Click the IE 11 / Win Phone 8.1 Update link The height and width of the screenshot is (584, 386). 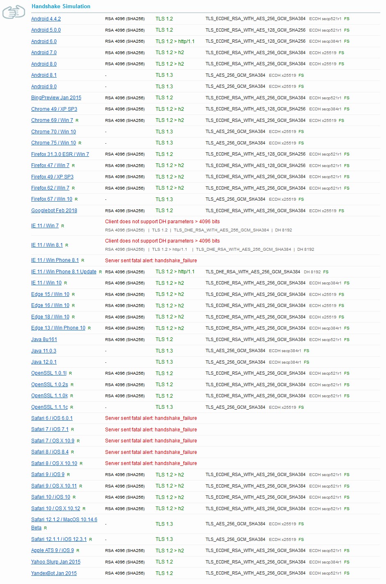coord(64,272)
